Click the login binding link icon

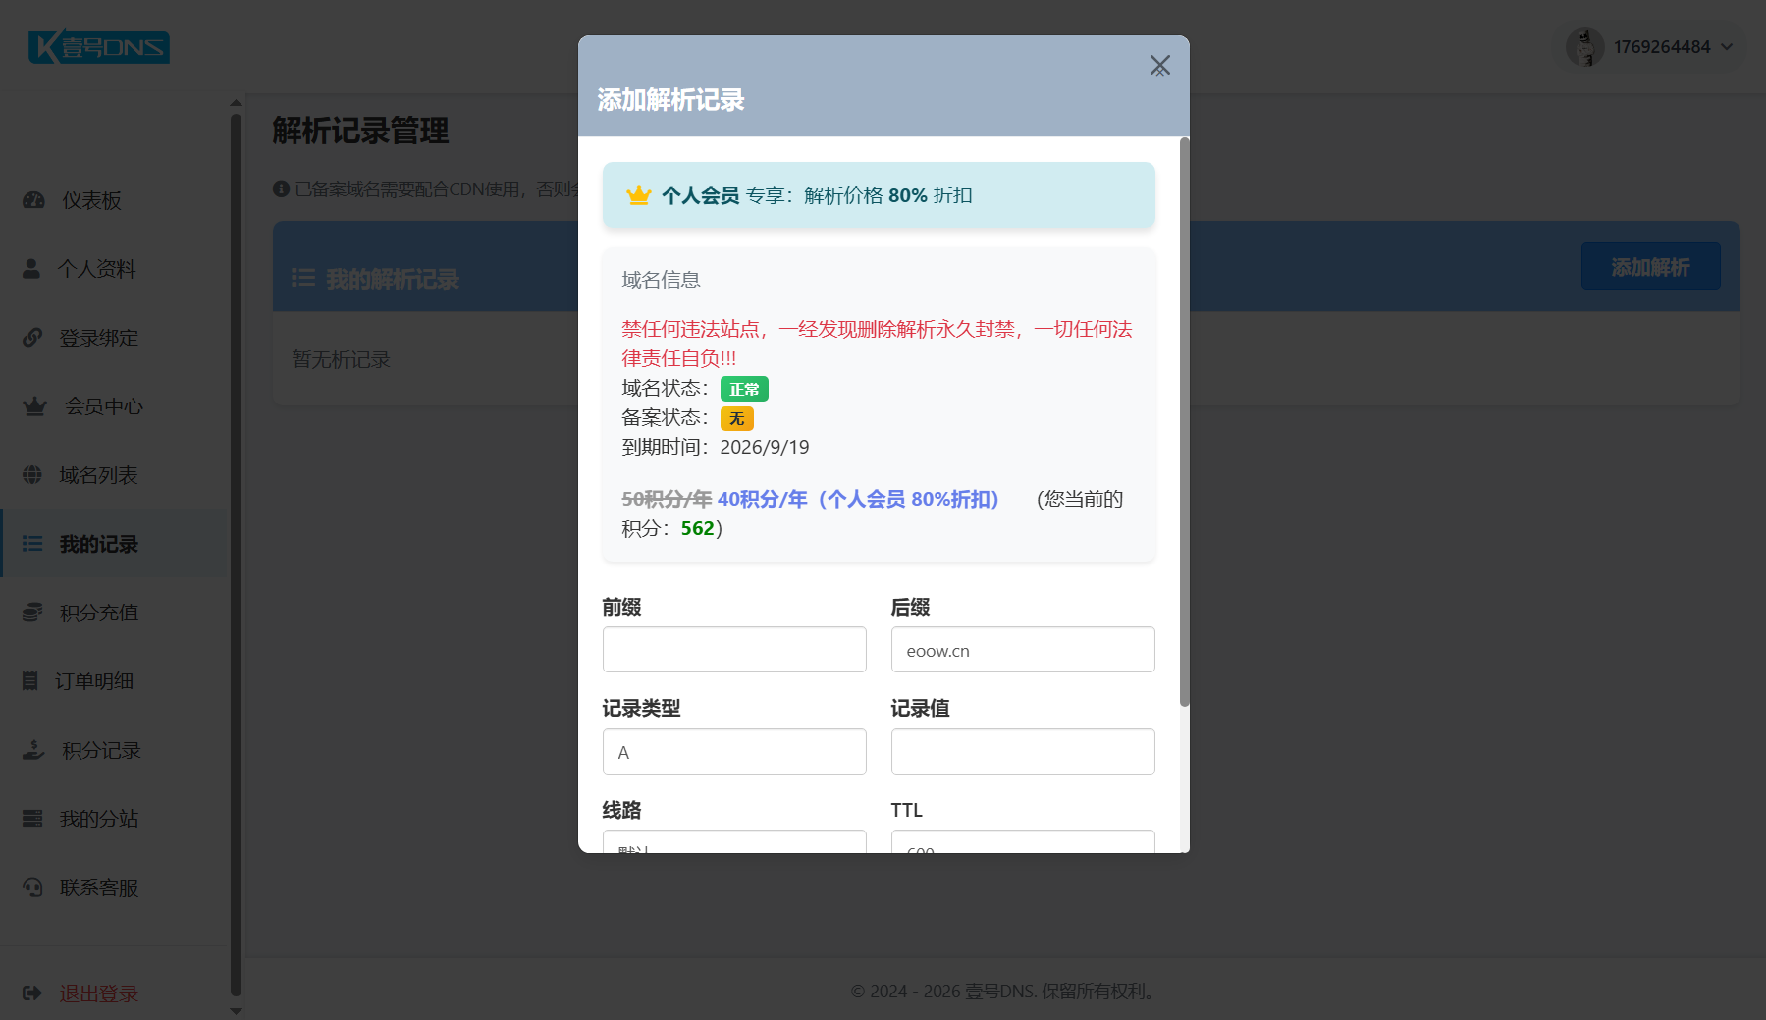tap(32, 338)
